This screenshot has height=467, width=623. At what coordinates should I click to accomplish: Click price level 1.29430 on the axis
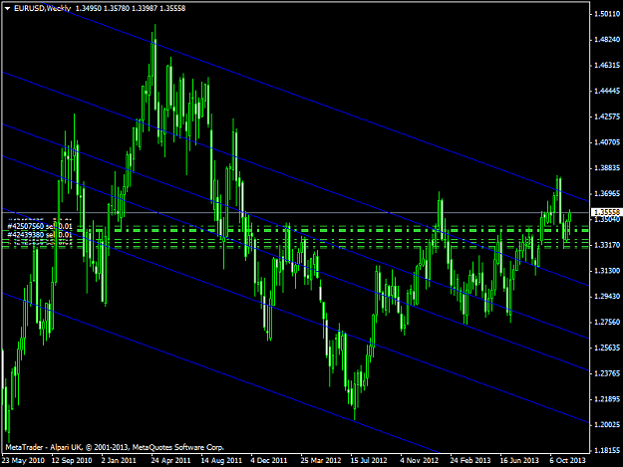(x=607, y=297)
